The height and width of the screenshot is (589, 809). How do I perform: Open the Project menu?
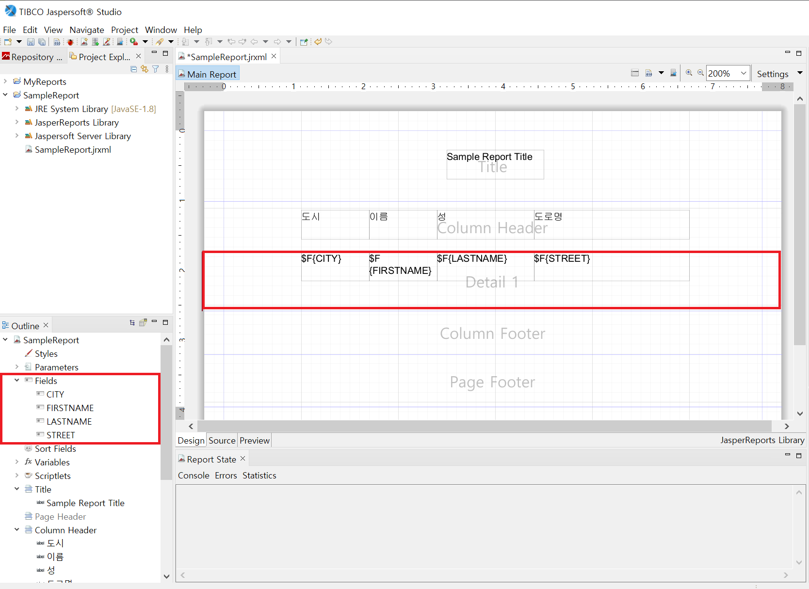point(125,30)
